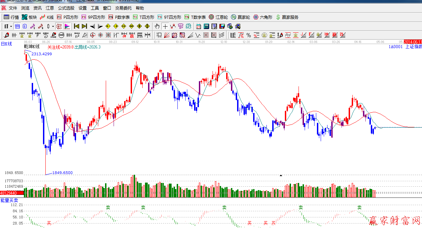The width and height of the screenshot is (422, 229).
Task: Click the percent sign tool
Action: click(x=248, y=35)
